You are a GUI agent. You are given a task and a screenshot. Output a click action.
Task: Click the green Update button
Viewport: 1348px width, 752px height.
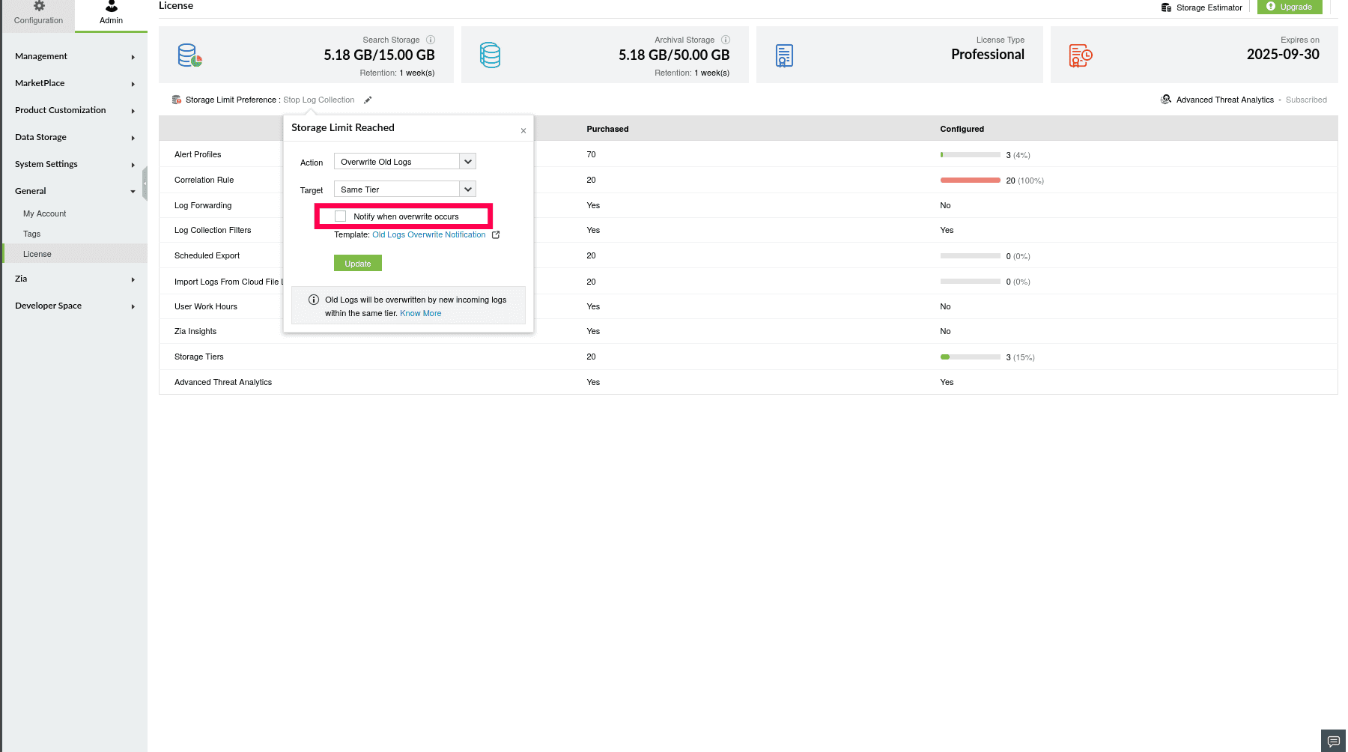click(x=358, y=263)
